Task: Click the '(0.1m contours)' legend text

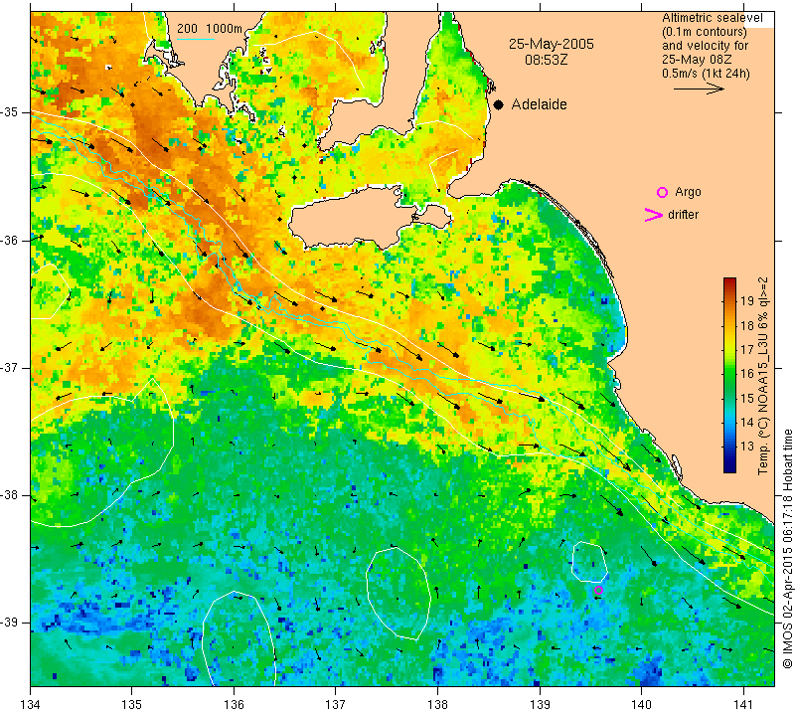Action: [x=705, y=32]
